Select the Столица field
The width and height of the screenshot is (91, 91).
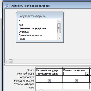click(x=38, y=32)
